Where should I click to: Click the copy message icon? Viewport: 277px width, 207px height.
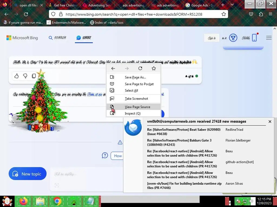point(34,76)
